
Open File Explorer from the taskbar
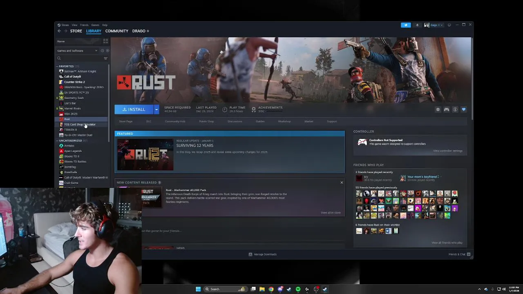coord(262,289)
